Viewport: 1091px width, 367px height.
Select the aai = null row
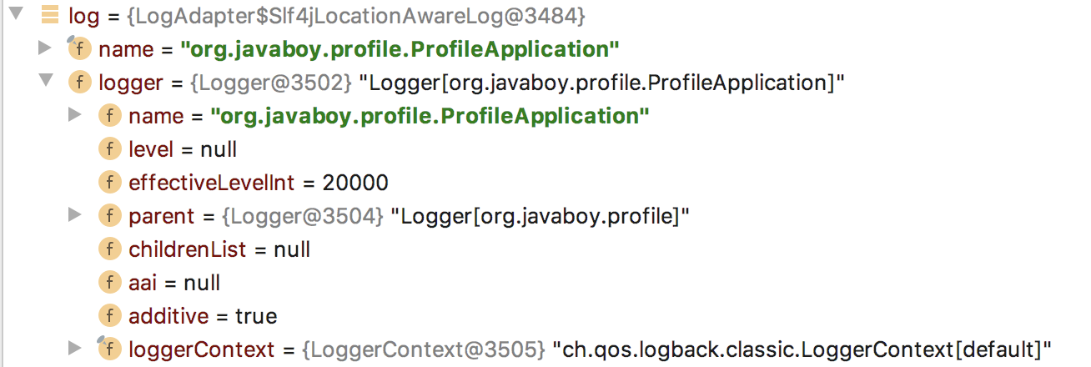pyautogui.click(x=174, y=283)
